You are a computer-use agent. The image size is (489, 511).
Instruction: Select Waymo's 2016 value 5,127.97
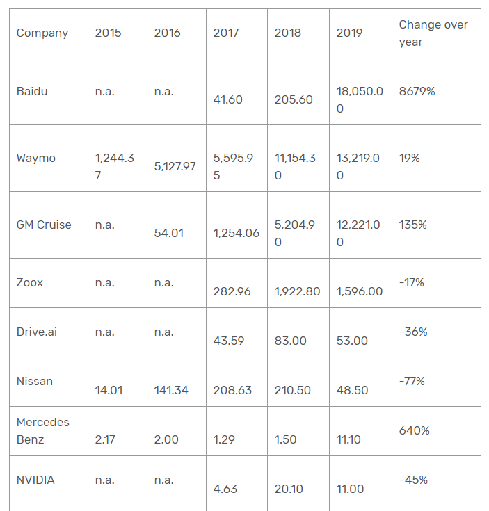(x=175, y=167)
